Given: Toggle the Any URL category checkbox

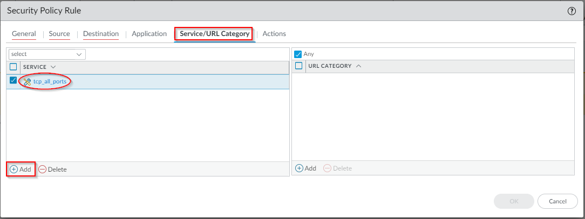Looking at the screenshot, I should click(x=298, y=54).
